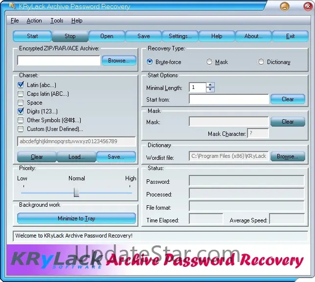315x282 pixels.
Task: Click the KRyLack app icon in title bar
Action: click(x=12, y=6)
